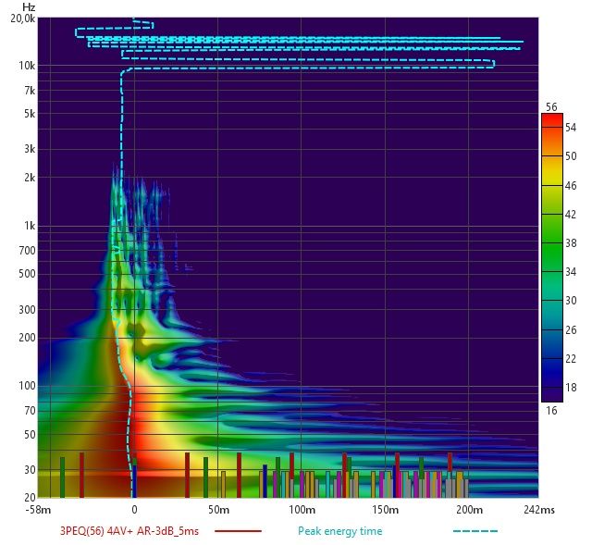
Task: Click the 50m time axis label
Action: click(217, 510)
